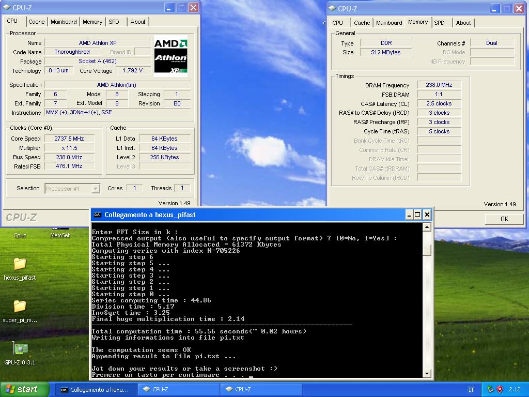Click the Cycle Time 5 clocks value
This screenshot has width=529, height=397.
tap(439, 131)
